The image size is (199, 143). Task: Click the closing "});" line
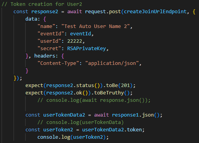point(18,78)
